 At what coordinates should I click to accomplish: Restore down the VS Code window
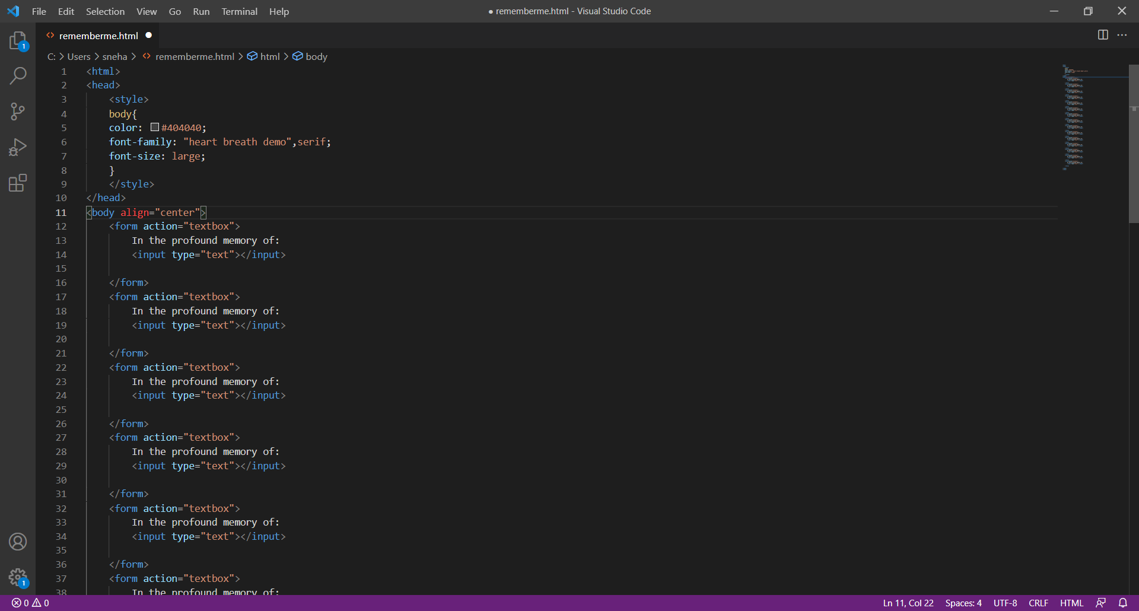coord(1088,11)
